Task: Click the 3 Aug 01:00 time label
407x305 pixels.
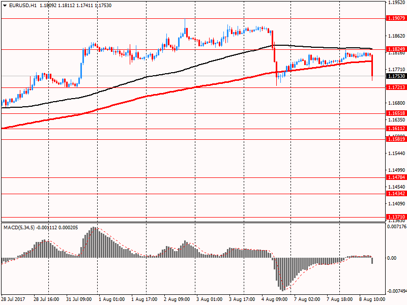Action: point(210,299)
